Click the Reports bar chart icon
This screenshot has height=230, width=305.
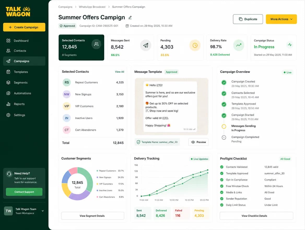click(8, 104)
